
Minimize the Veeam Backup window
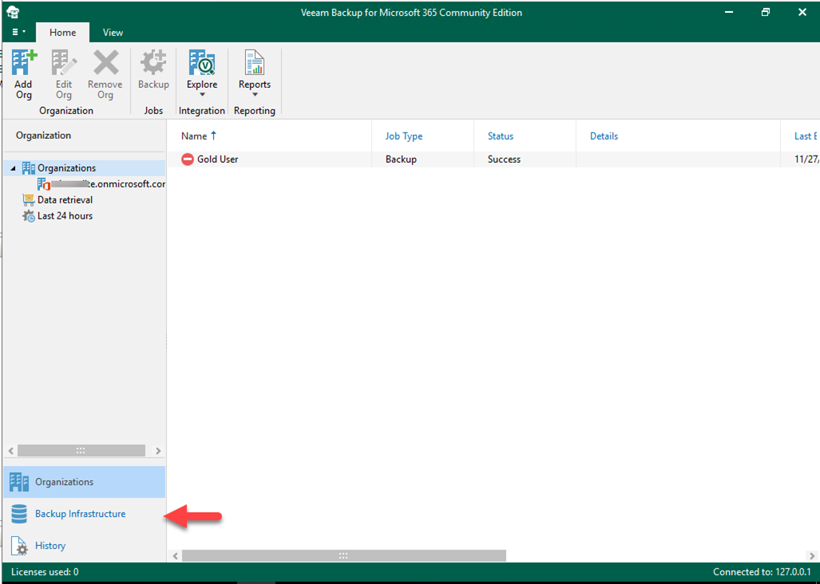(x=729, y=12)
